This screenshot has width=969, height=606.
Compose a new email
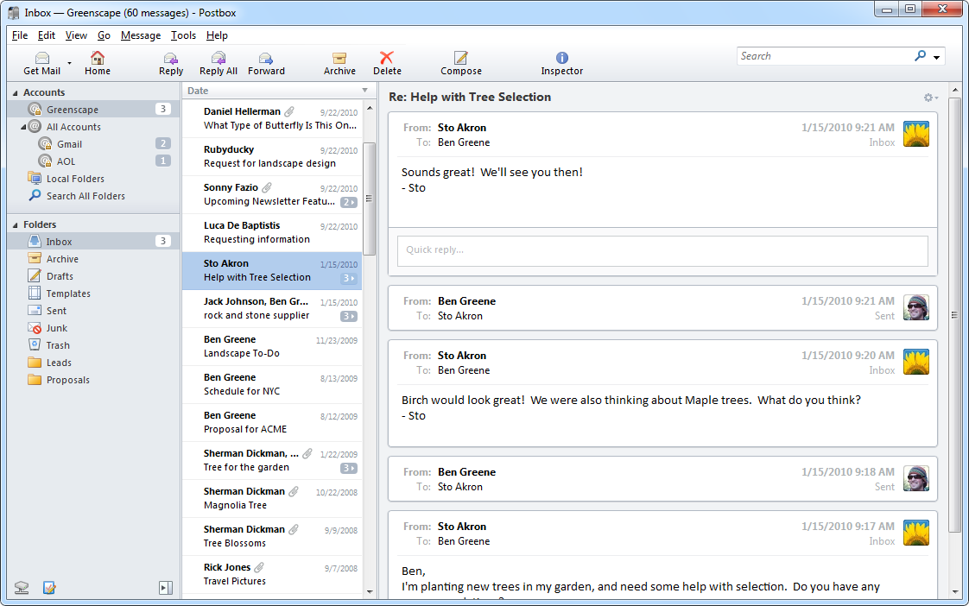pos(460,59)
